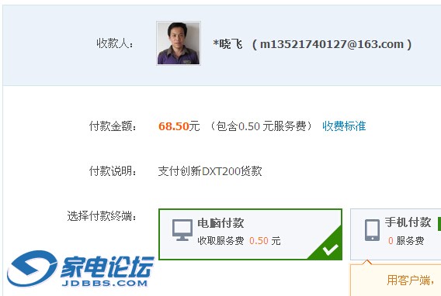Click the 付款金额 label
The height and width of the screenshot is (296, 441).
tap(113, 126)
